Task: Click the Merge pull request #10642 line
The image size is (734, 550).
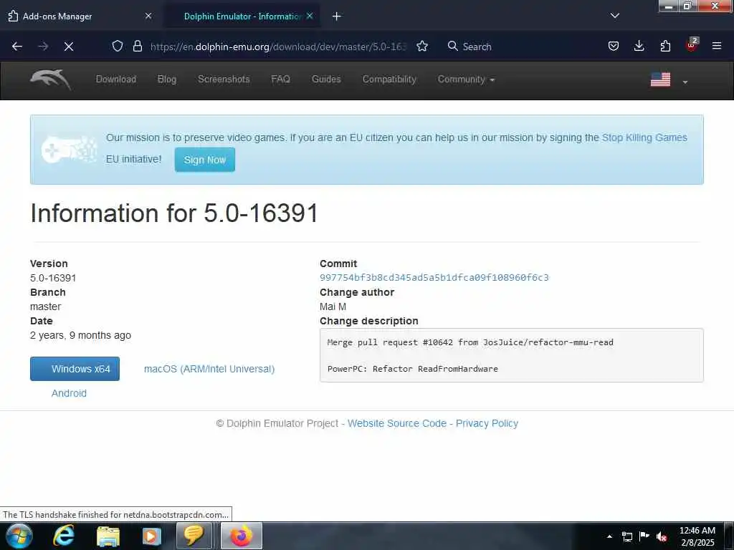Action: pyautogui.click(x=470, y=342)
